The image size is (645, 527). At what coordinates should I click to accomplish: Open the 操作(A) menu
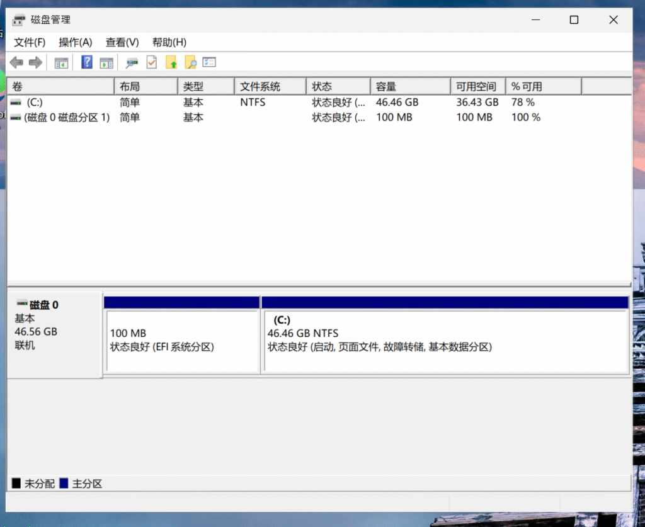point(75,42)
